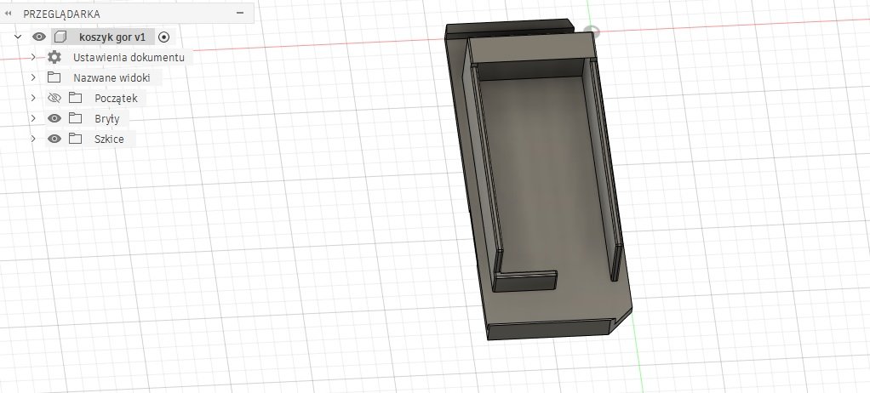The image size is (870, 393).
Task: Click the folder icon beside Nazwane widoki
Action: [x=54, y=77]
